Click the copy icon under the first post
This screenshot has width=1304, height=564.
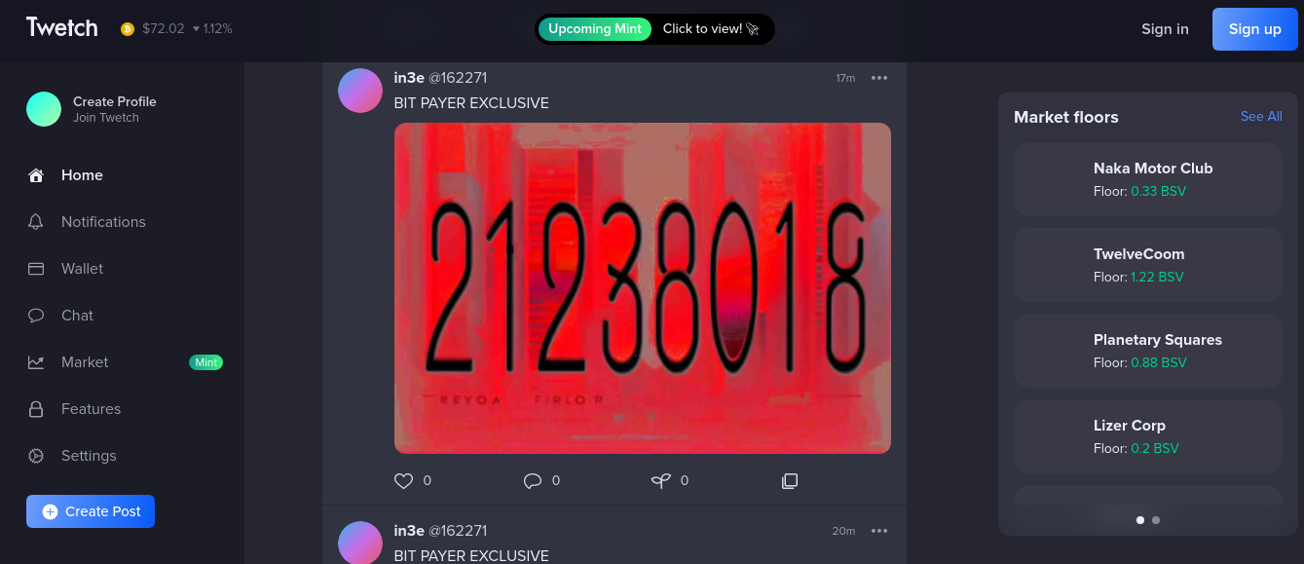point(790,481)
